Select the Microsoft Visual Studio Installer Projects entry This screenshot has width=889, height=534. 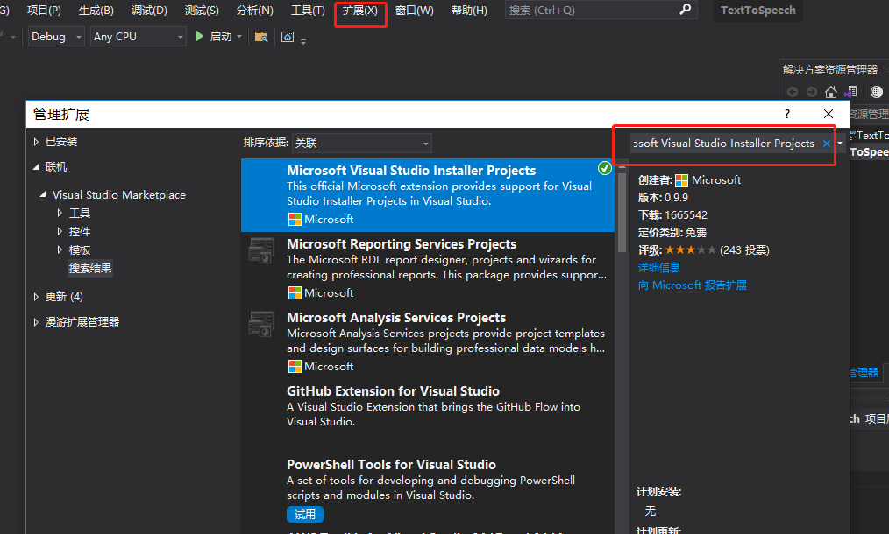pyautogui.click(x=428, y=195)
